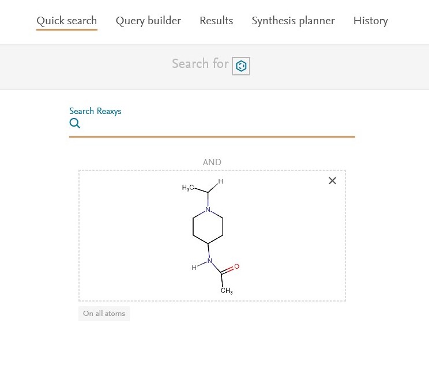Open the structure editor icon beside Search for
Screen dimensions: 429x366
tap(241, 66)
